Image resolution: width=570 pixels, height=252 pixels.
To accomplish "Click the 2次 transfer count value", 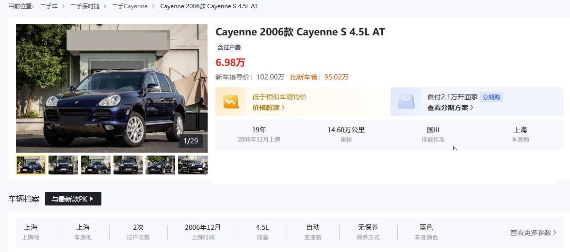I will click(x=138, y=227).
